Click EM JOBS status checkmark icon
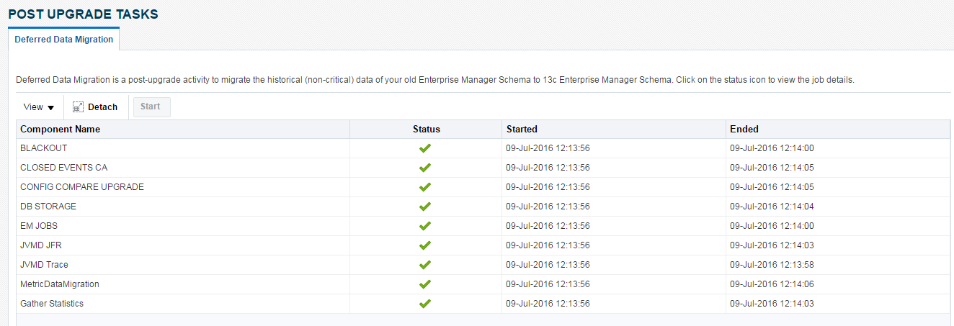954x326 pixels. pyautogui.click(x=425, y=226)
